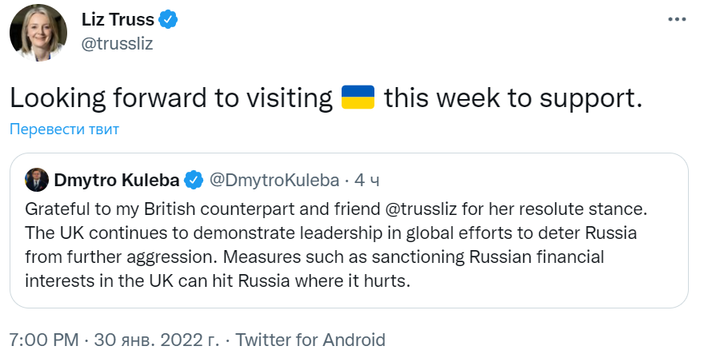The height and width of the screenshot is (358, 704).
Task: Click the Ukraine flag emoji in the tweet
Action: pyautogui.click(x=358, y=97)
